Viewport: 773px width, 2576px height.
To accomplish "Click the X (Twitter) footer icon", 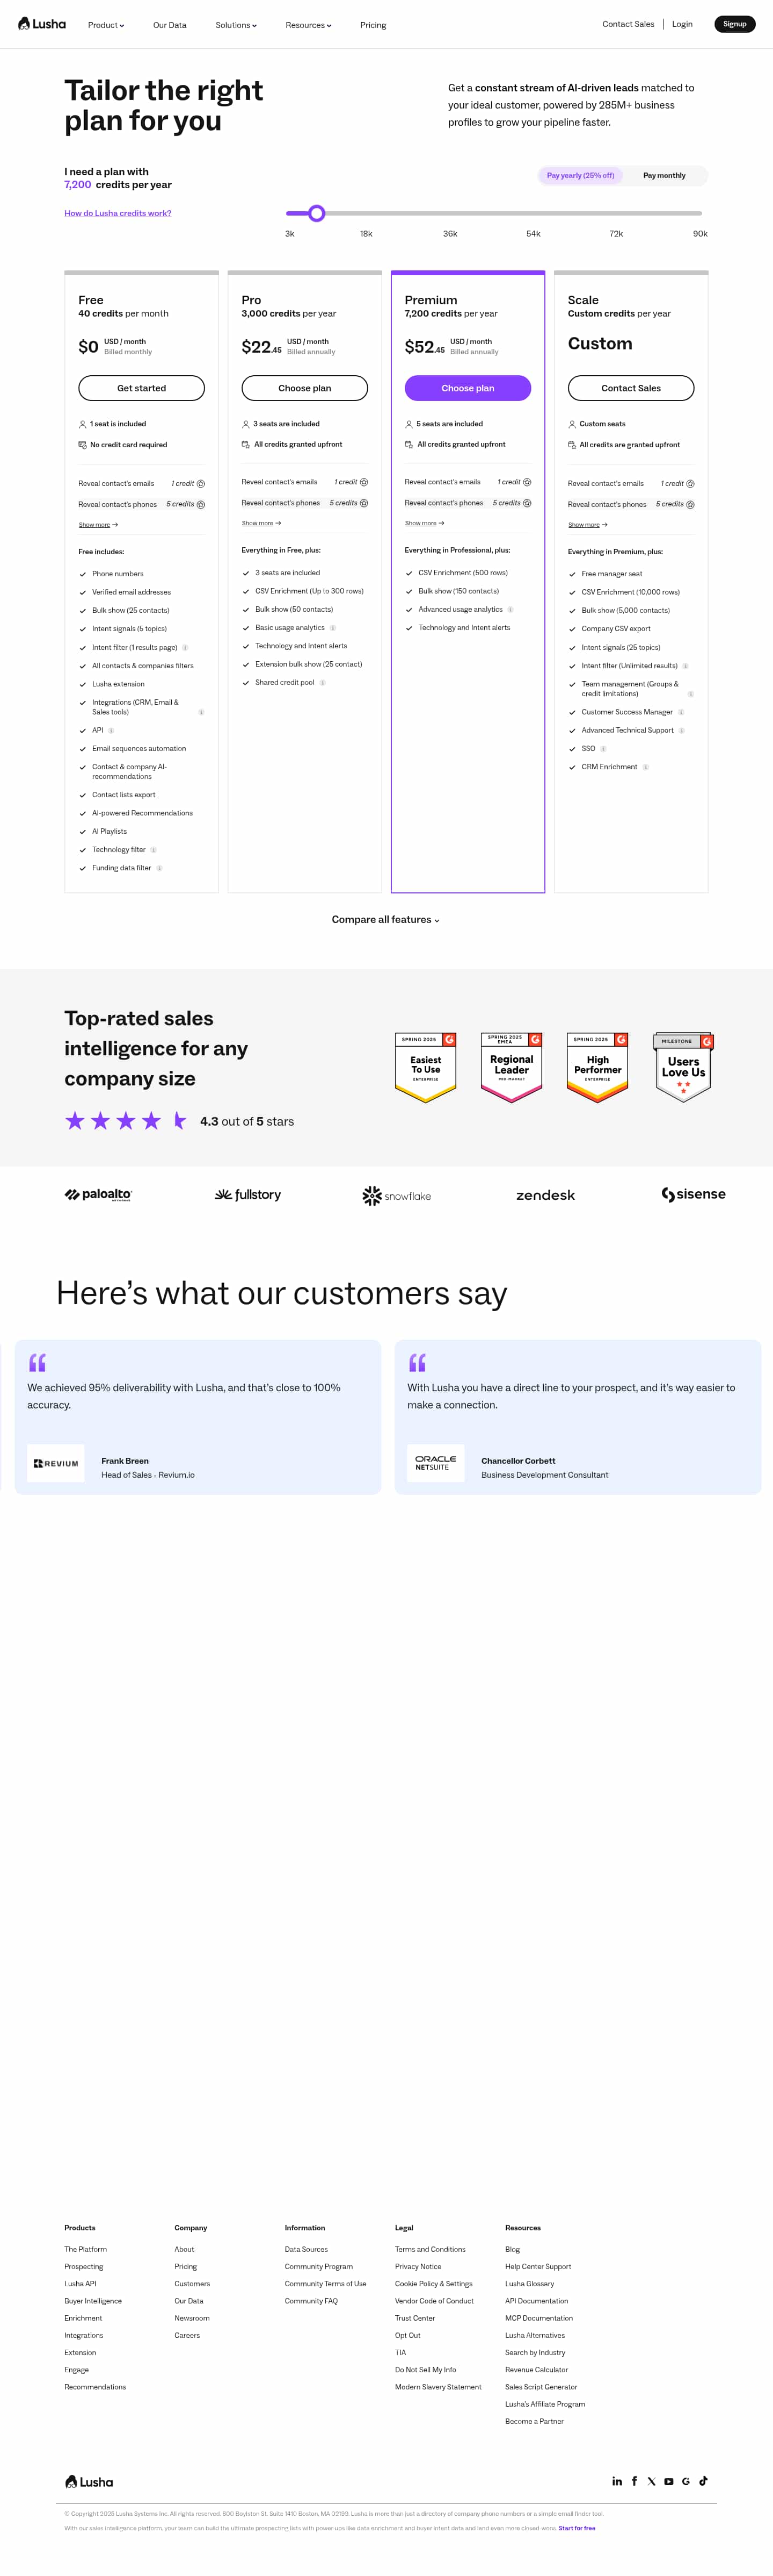I will tap(651, 2481).
